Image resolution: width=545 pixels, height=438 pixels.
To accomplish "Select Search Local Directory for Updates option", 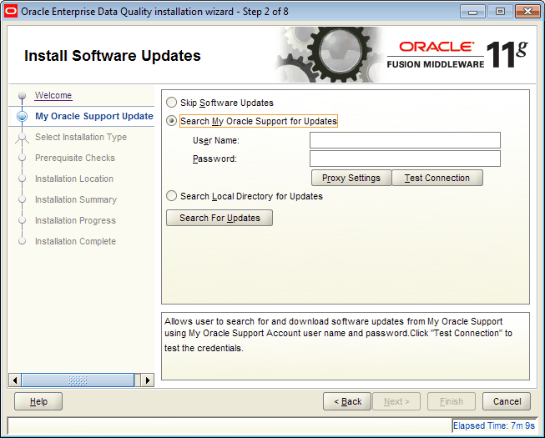I will click(x=171, y=196).
